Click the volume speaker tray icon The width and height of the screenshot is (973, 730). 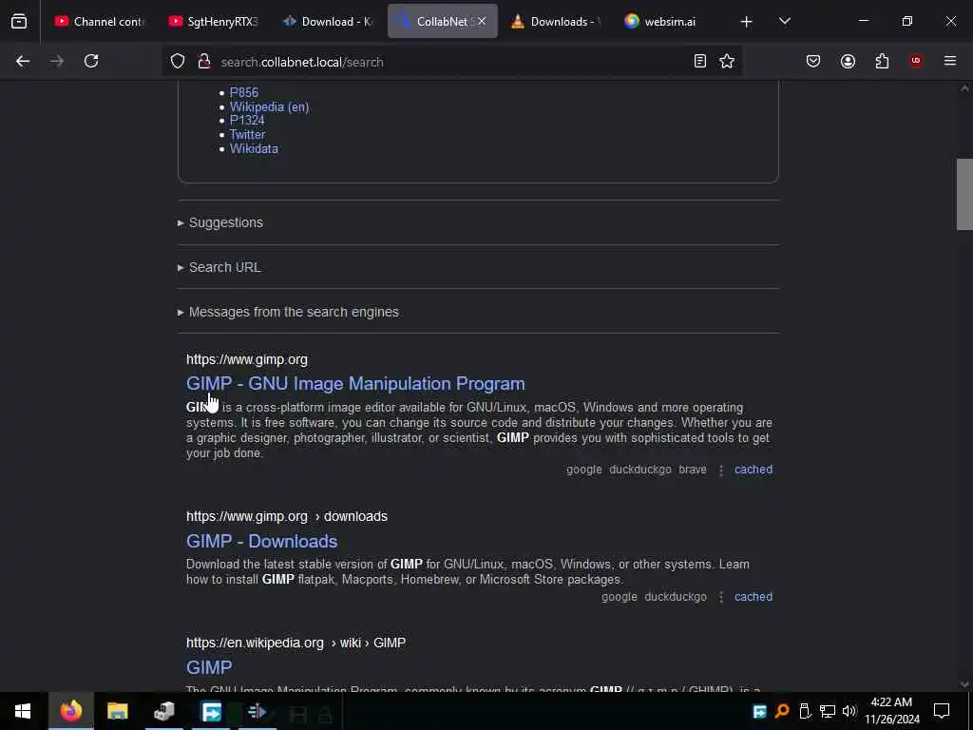(849, 711)
